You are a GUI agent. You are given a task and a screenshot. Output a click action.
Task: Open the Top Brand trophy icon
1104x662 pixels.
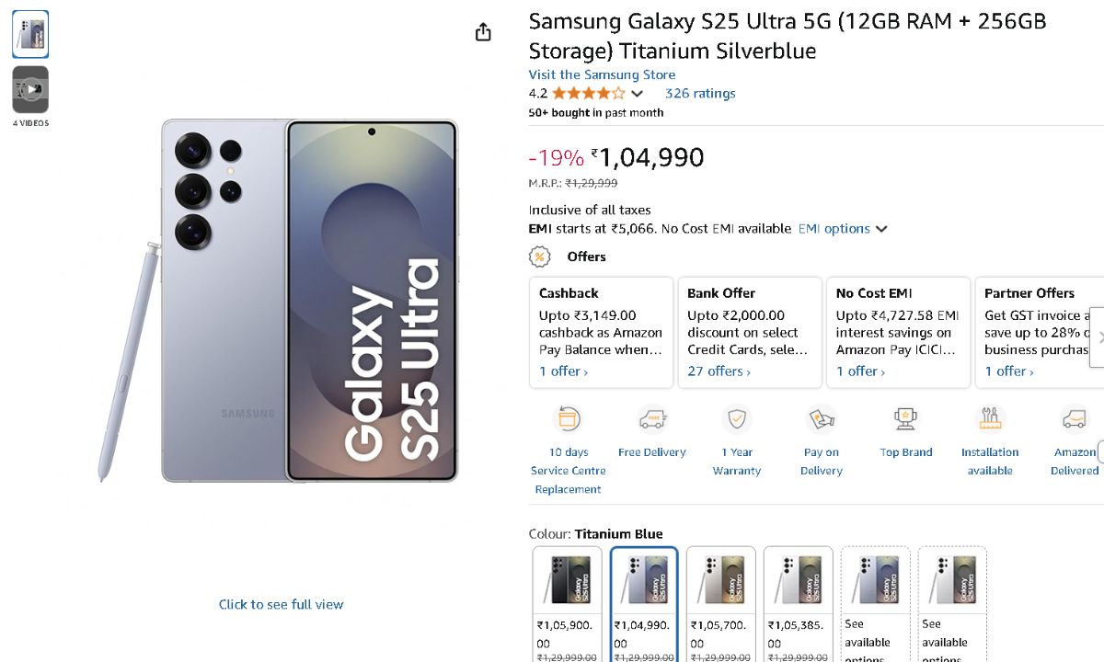(x=905, y=420)
